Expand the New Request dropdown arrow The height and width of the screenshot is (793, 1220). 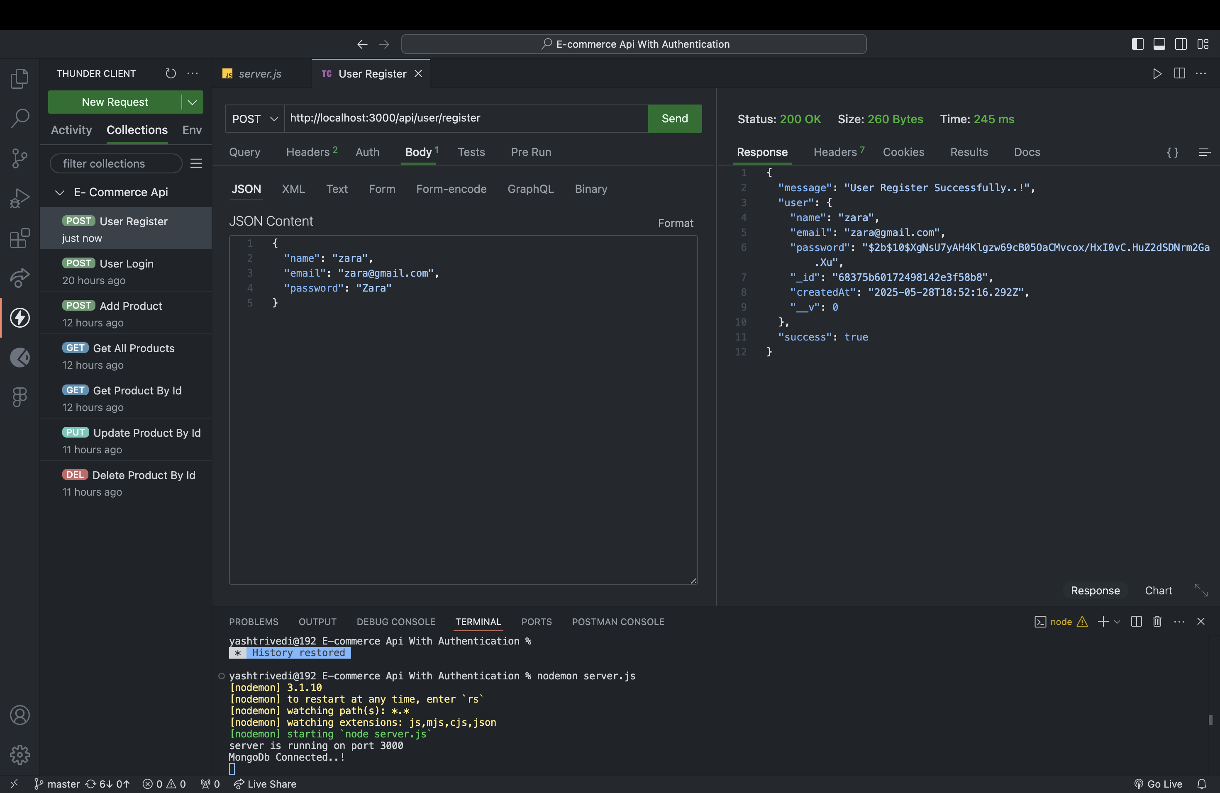[x=192, y=102]
